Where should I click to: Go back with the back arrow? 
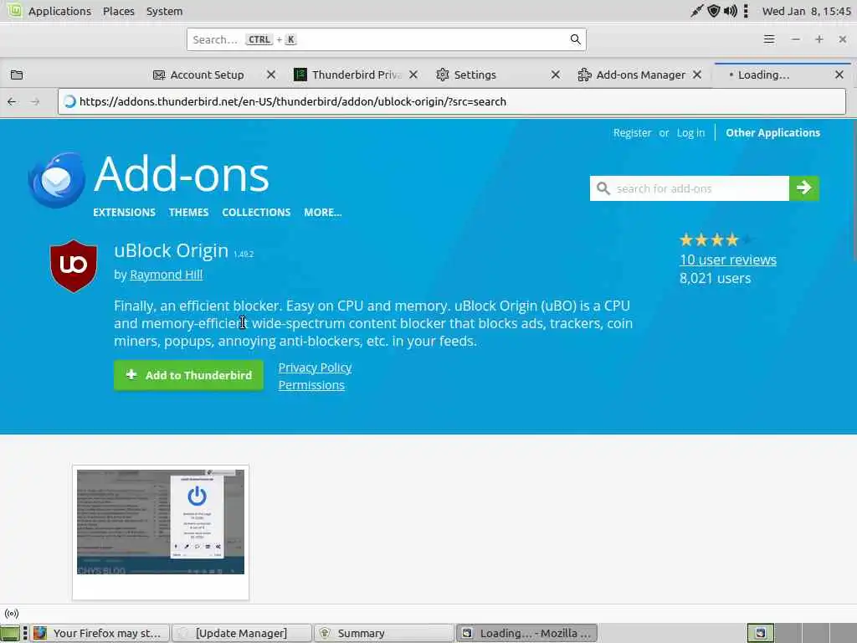point(12,101)
